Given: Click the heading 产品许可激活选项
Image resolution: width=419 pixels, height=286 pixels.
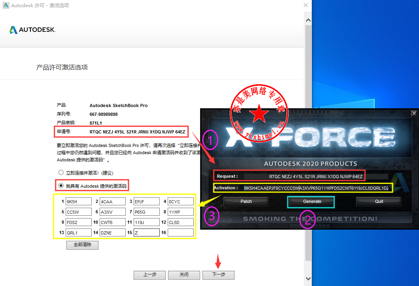Looking at the screenshot, I should (62, 67).
